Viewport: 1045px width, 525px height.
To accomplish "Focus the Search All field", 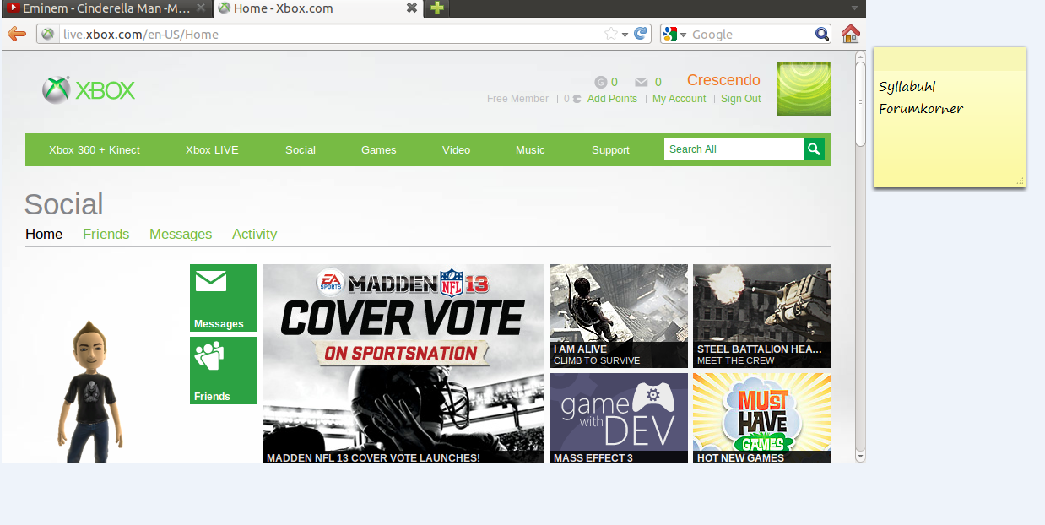I will point(734,149).
